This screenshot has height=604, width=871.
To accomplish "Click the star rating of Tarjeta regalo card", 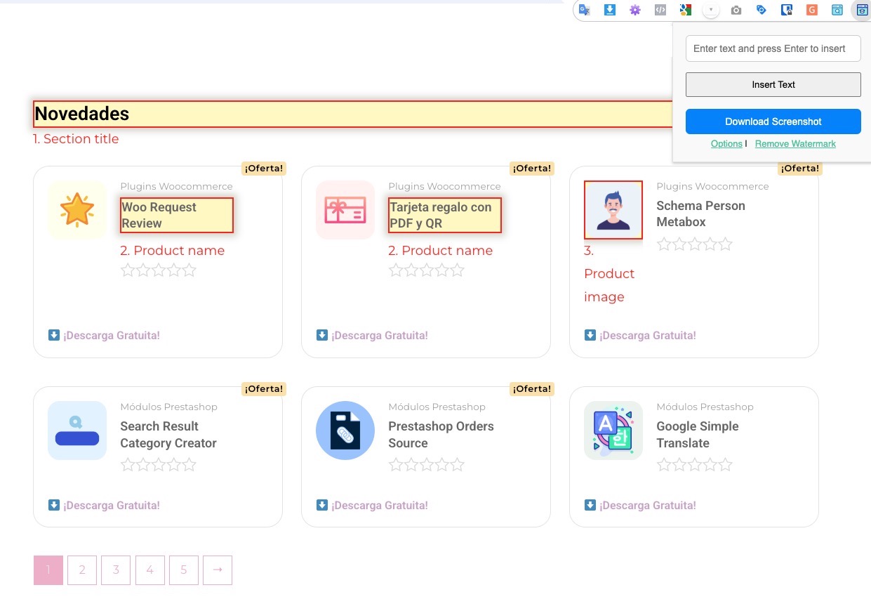I will [x=427, y=270].
